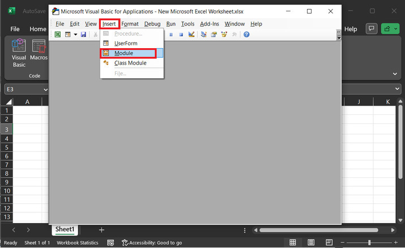405x248 pixels.
Task: Open the Tools menu
Action: [x=187, y=24]
